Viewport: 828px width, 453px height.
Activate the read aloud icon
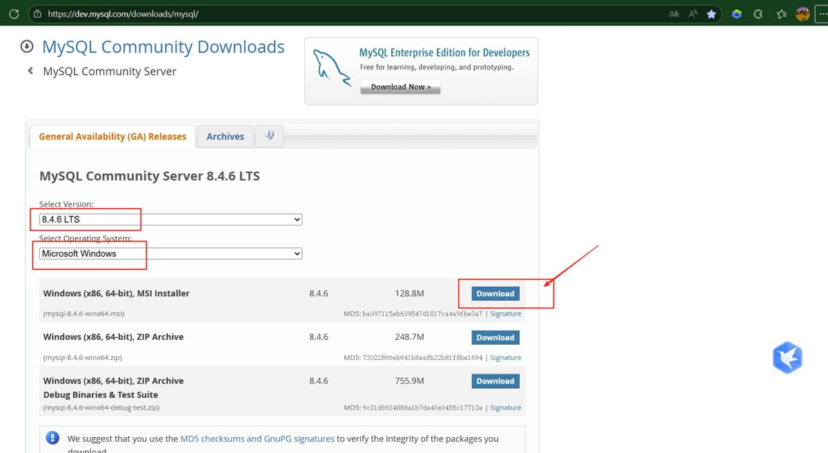693,13
